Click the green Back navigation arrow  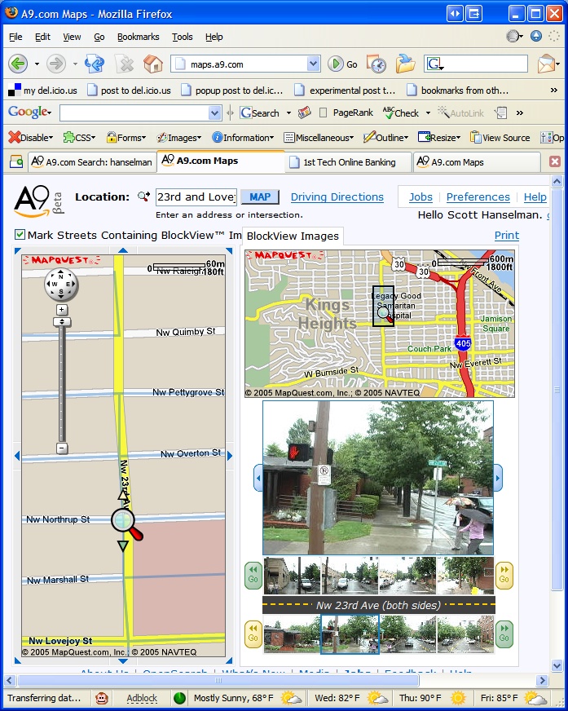(x=18, y=64)
